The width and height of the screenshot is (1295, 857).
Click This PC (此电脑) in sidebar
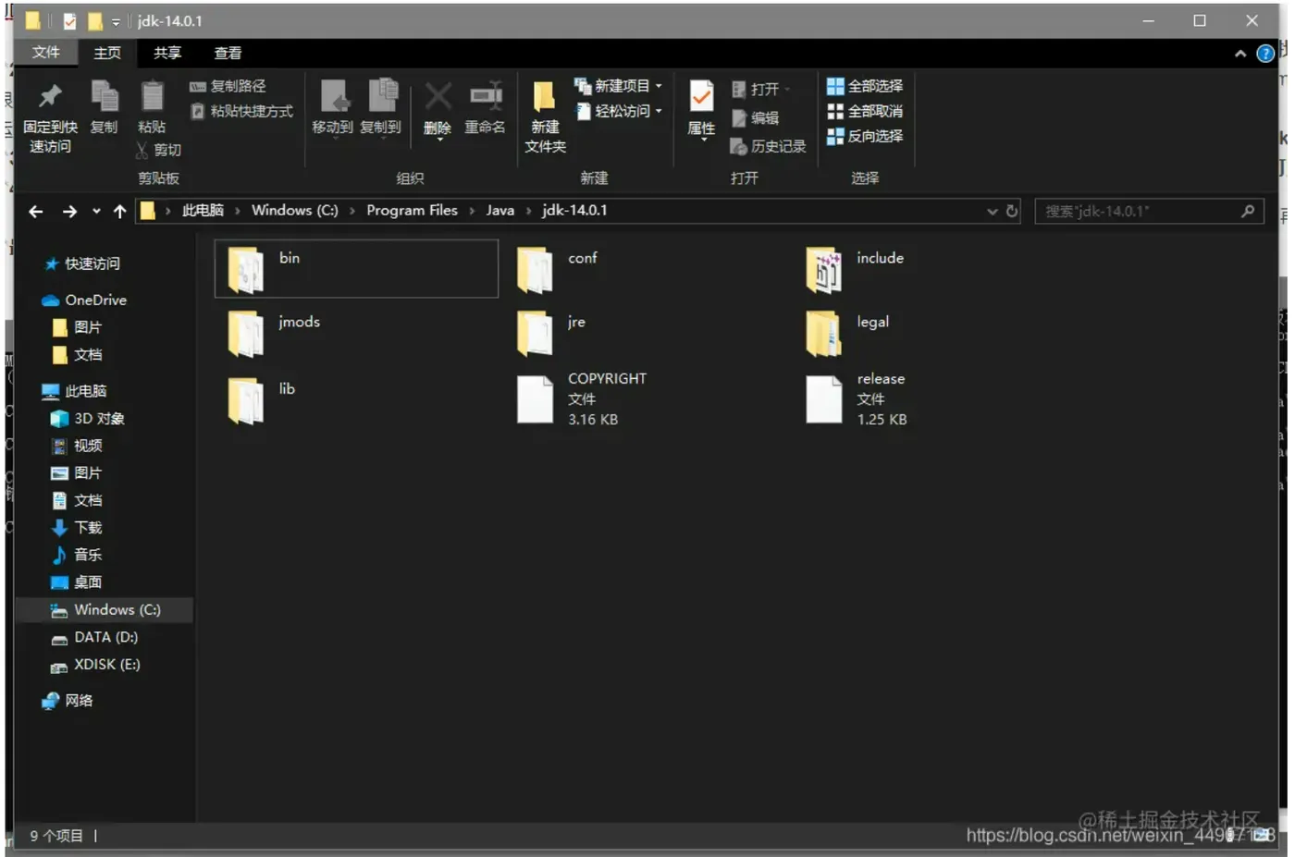[75, 391]
